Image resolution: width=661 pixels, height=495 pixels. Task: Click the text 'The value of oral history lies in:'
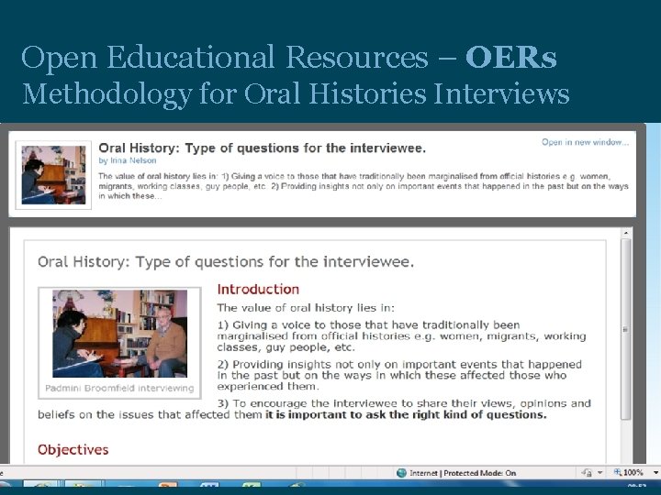[x=306, y=308]
